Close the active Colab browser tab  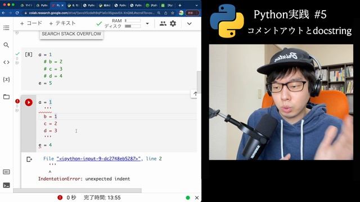click(x=62, y=5)
